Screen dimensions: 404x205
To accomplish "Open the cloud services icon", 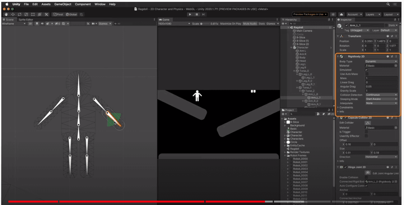I will coord(341,14).
